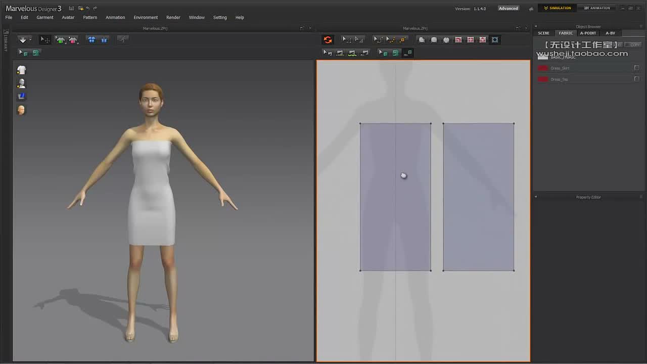Select the Edit Pattern arrow tool

point(346,39)
